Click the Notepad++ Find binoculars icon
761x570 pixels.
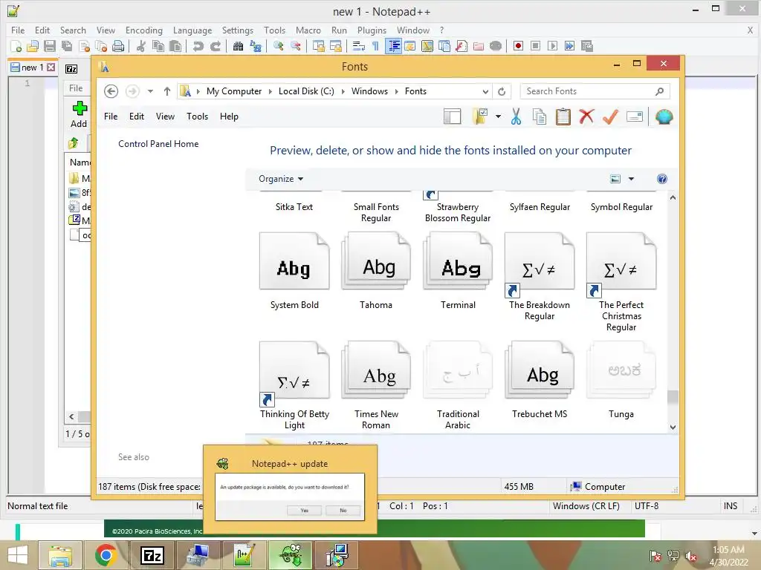(x=238, y=46)
